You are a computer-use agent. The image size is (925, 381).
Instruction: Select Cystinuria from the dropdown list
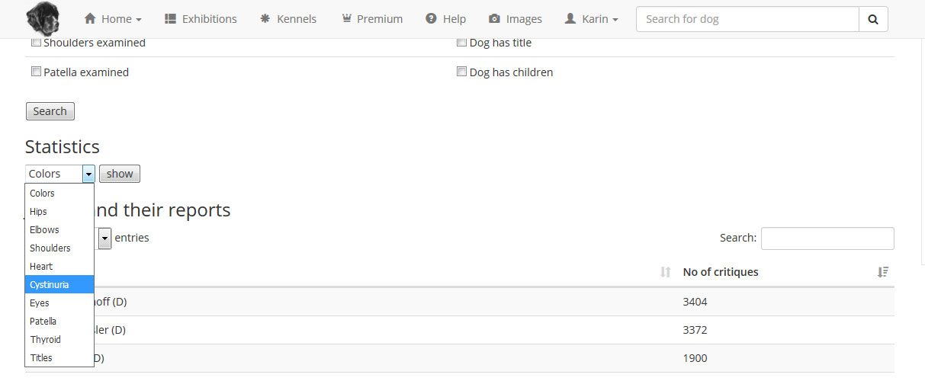click(59, 284)
